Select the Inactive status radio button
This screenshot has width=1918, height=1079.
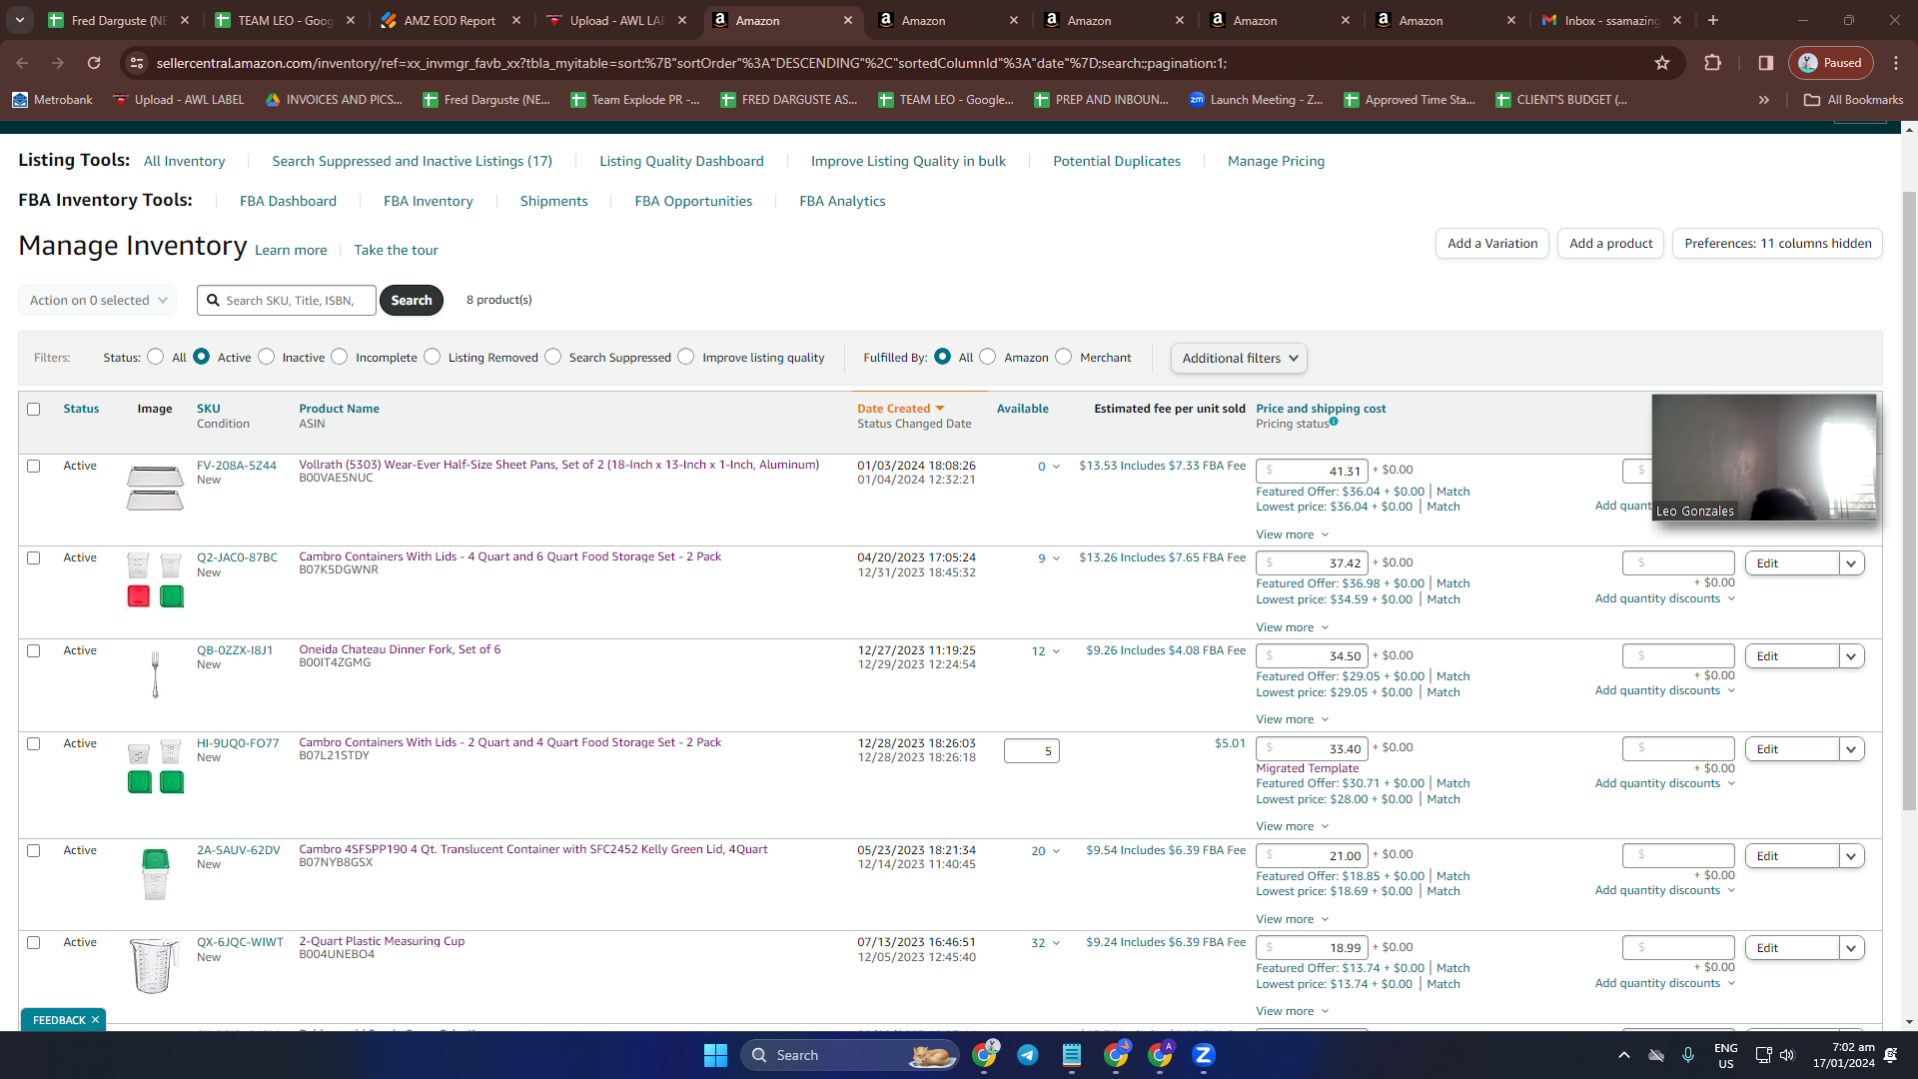[x=266, y=357]
